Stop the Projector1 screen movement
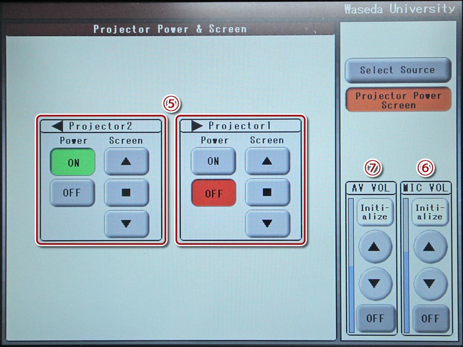This screenshot has height=347, width=463. (x=267, y=193)
